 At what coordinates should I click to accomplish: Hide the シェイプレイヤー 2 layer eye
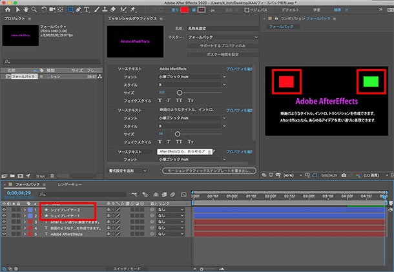pos(4,209)
